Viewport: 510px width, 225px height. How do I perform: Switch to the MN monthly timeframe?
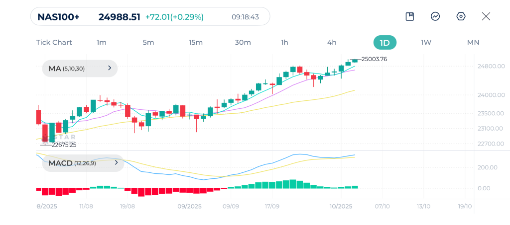click(x=473, y=42)
